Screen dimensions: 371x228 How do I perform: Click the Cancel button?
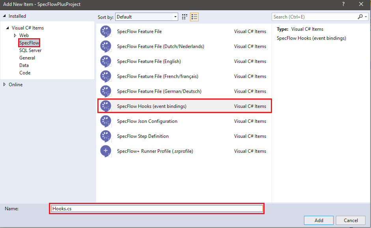point(350,221)
